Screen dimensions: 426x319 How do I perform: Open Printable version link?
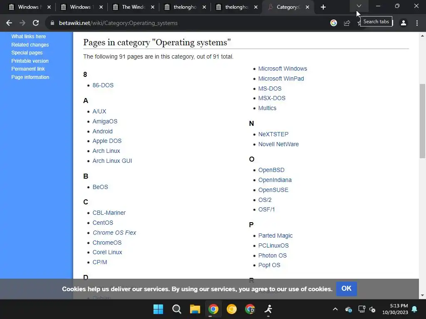tap(30, 61)
